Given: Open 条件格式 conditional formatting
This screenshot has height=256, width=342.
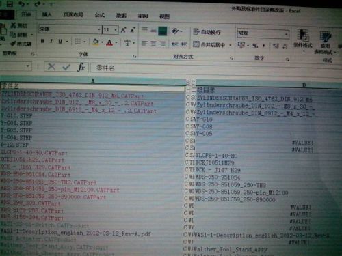Looking at the screenshot, I should (303, 39).
